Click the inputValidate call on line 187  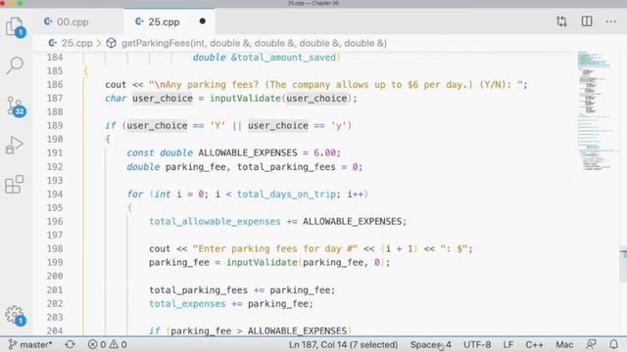(245, 98)
